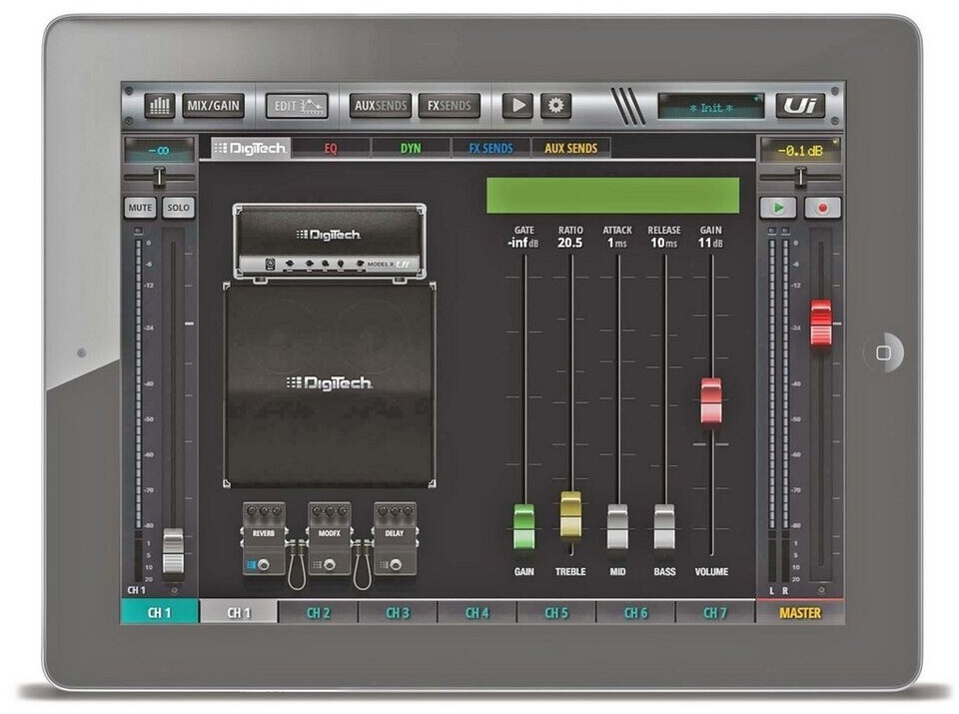Image resolution: width=959 pixels, height=714 pixels.
Task: Open the EDIT view
Action: [x=297, y=106]
